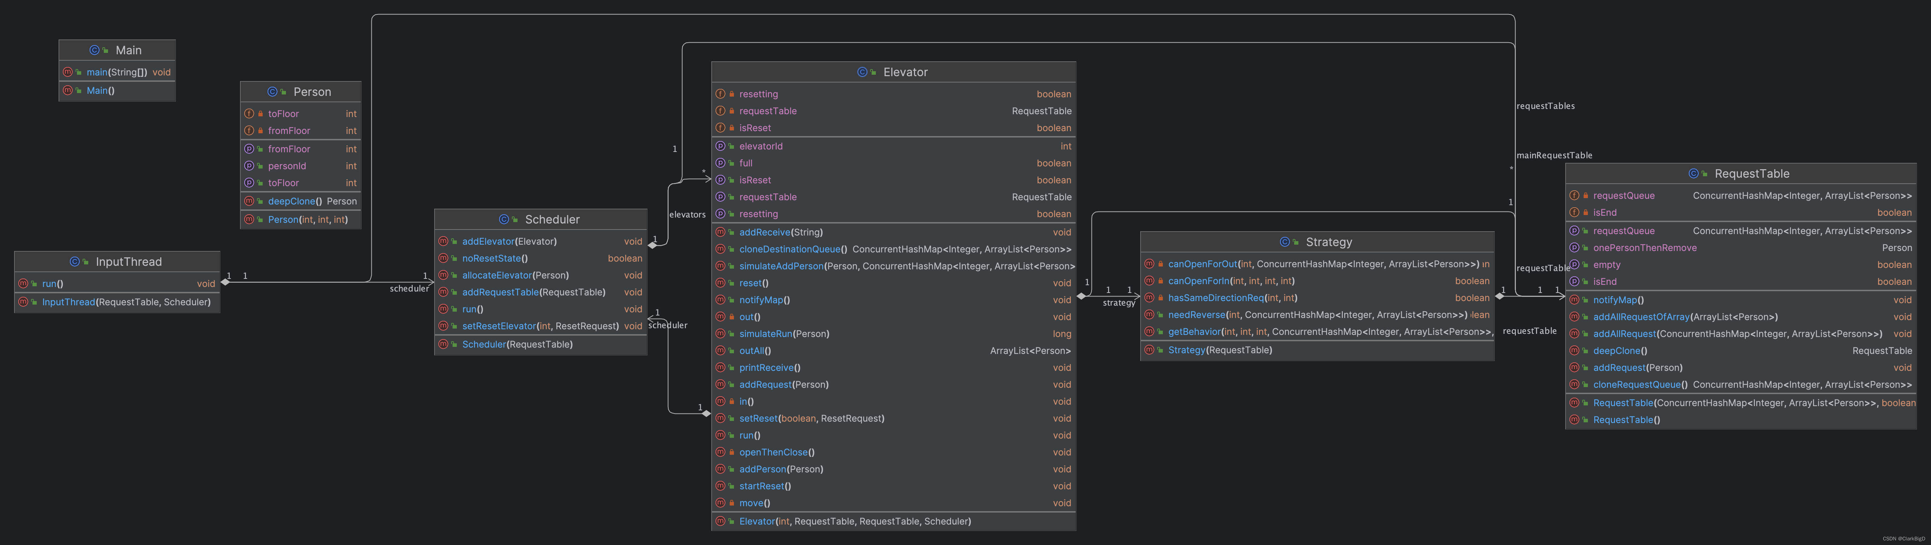Click the method icon beside hasSameDirectionReq
This screenshot has height=545, width=1931.
pyautogui.click(x=1150, y=298)
